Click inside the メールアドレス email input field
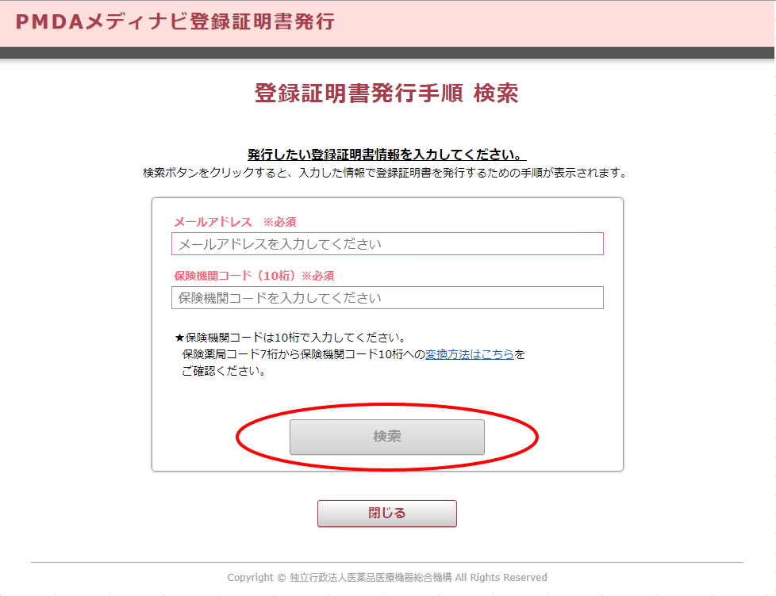 tap(386, 243)
